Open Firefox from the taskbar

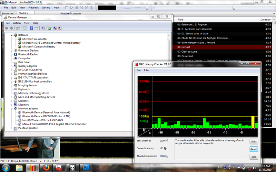point(46,168)
